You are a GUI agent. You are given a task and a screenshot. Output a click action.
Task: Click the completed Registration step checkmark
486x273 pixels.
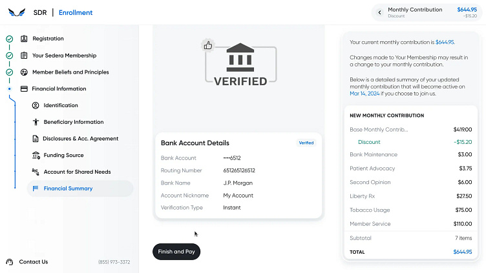pos(9,39)
